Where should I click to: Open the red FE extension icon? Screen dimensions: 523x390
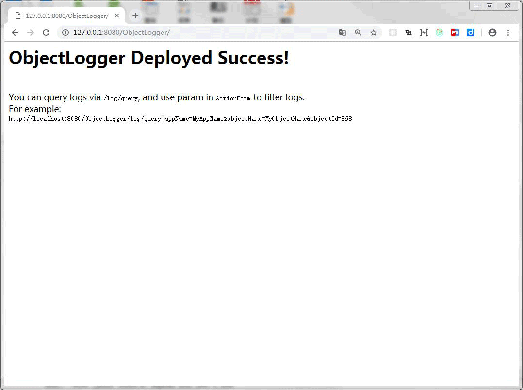click(x=455, y=32)
